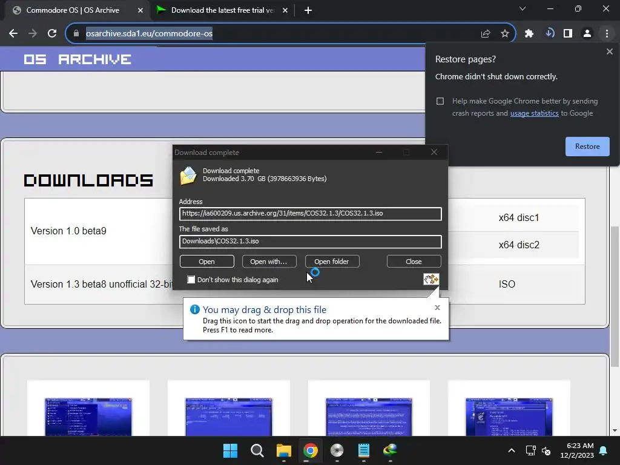Switch to Download the latest free trial tab
The width and height of the screenshot is (620, 465).
(x=223, y=10)
